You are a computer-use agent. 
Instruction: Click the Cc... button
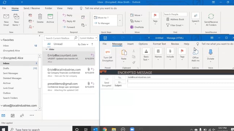(120, 82)
